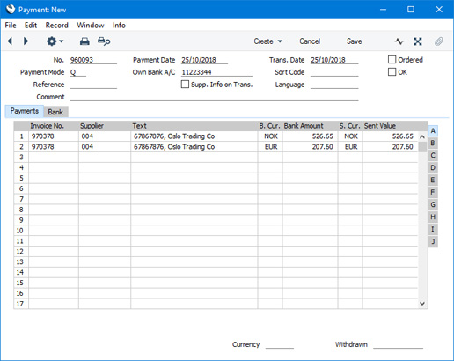
Task: Click the Save button
Action: [x=354, y=41]
